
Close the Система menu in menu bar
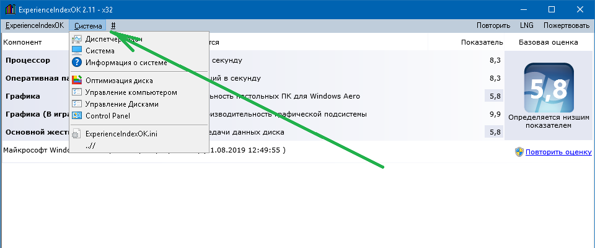[88, 26]
